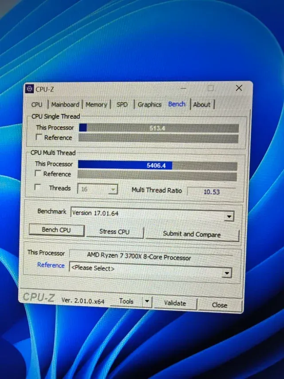The height and width of the screenshot is (379, 284).
Task: Enable Multi Thread Reference checkbox
Action: coord(37,173)
